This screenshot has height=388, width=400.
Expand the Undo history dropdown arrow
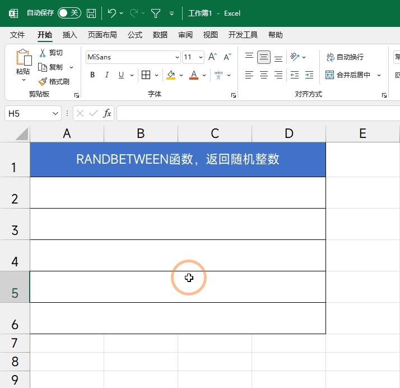(121, 13)
